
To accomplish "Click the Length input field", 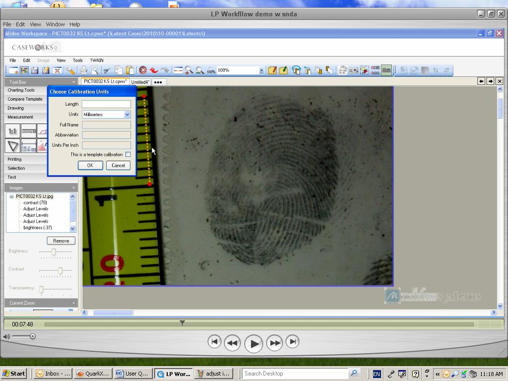I will click(106, 104).
